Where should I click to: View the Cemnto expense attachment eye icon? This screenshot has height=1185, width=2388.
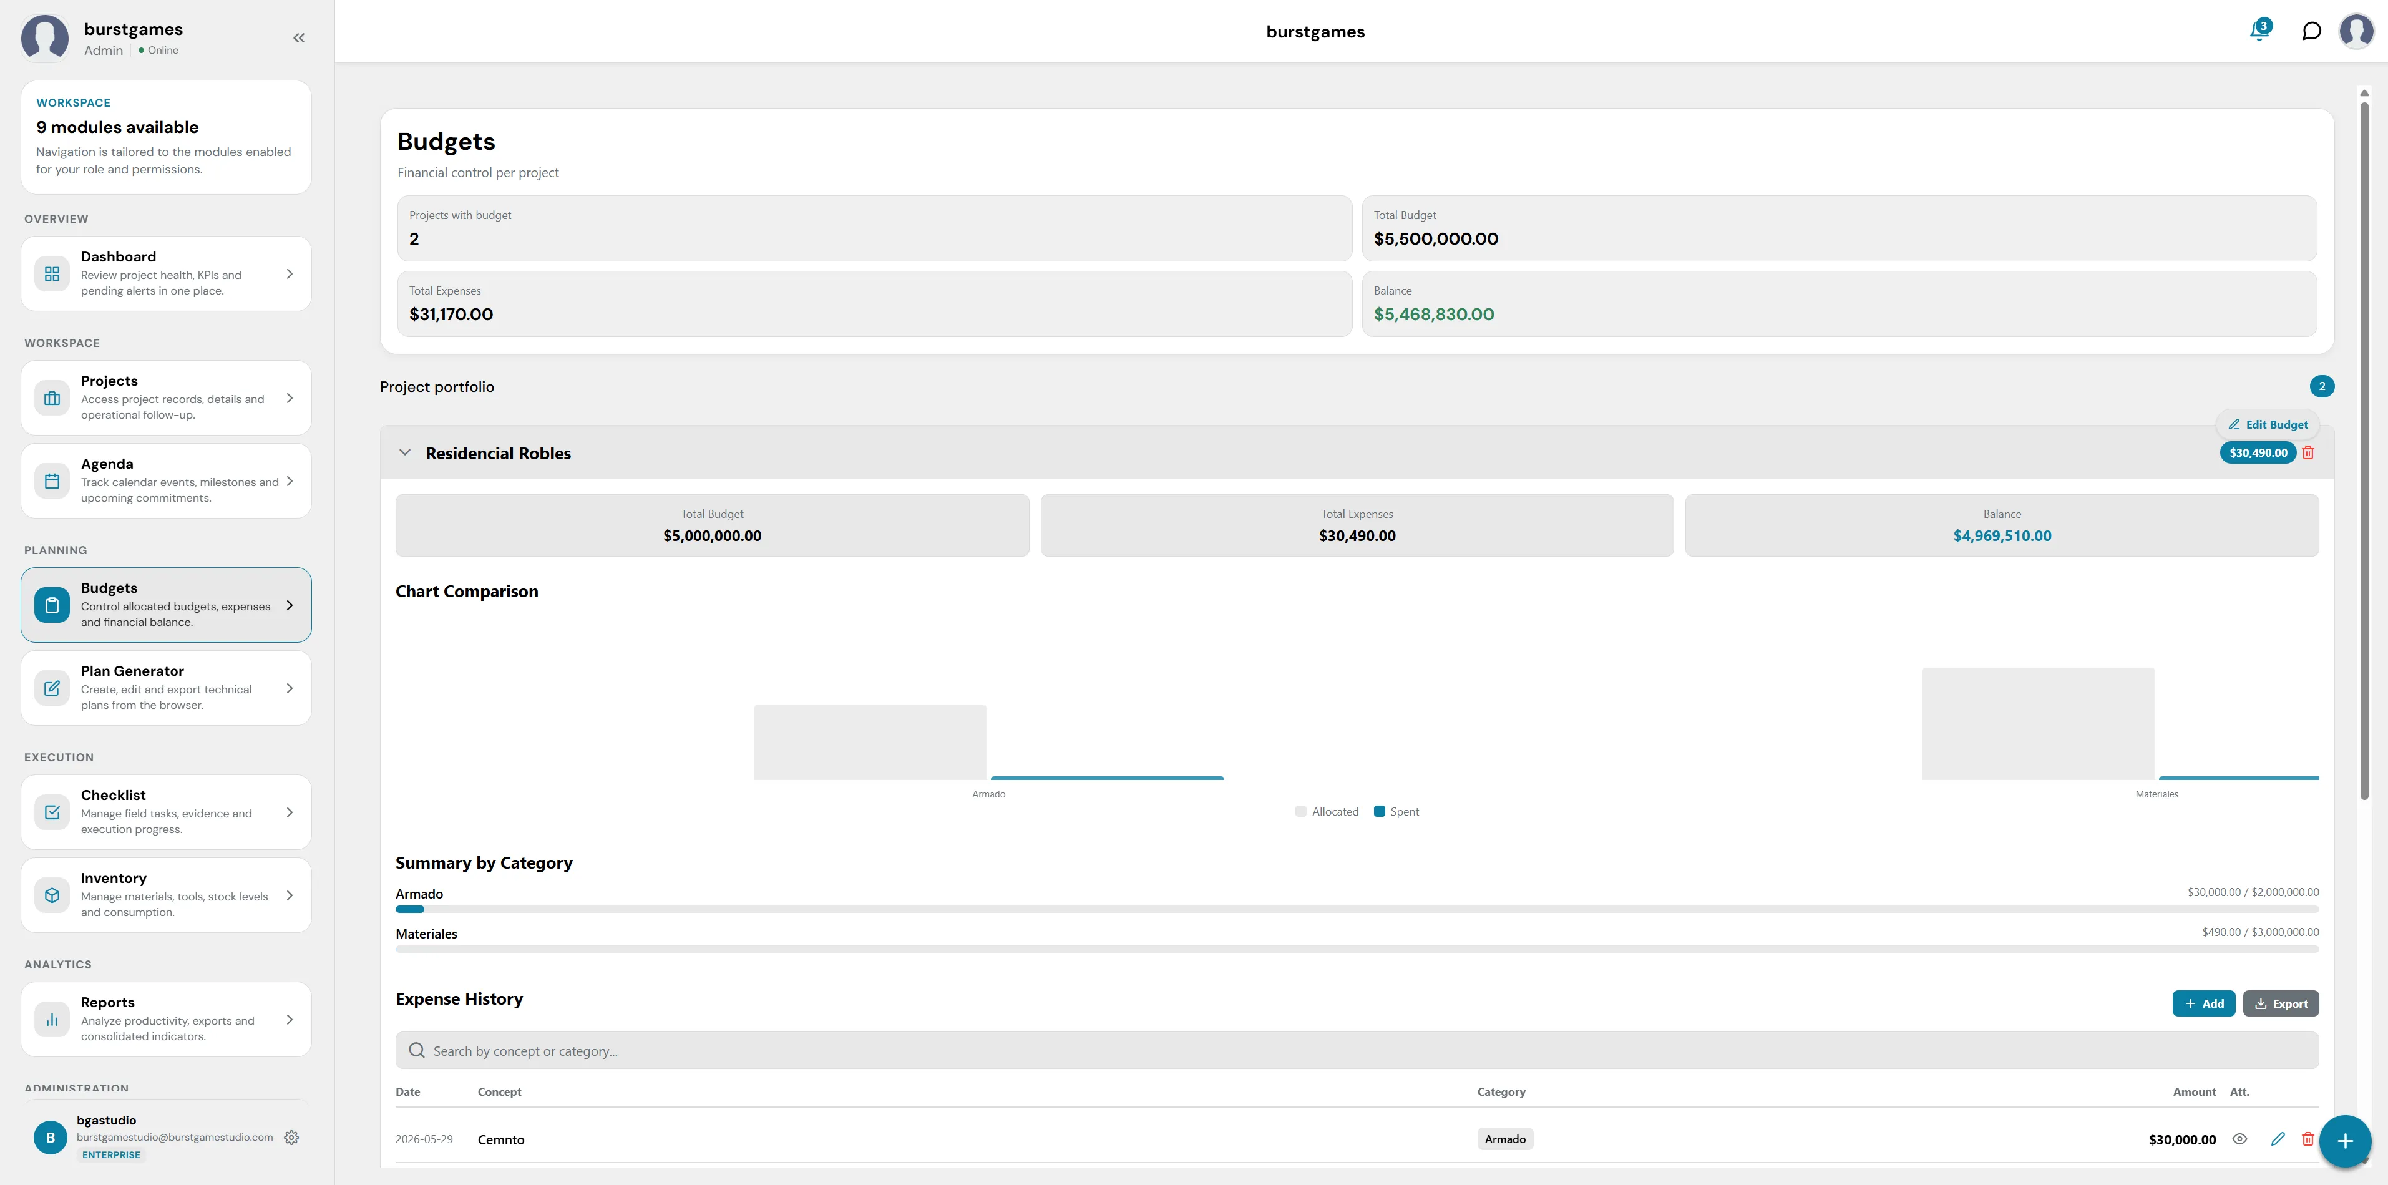coord(2239,1139)
